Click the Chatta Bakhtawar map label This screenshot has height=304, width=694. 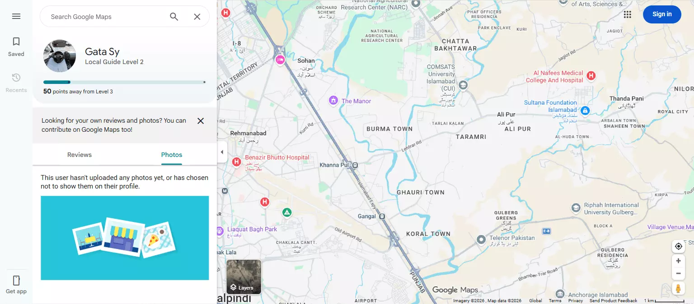click(455, 45)
